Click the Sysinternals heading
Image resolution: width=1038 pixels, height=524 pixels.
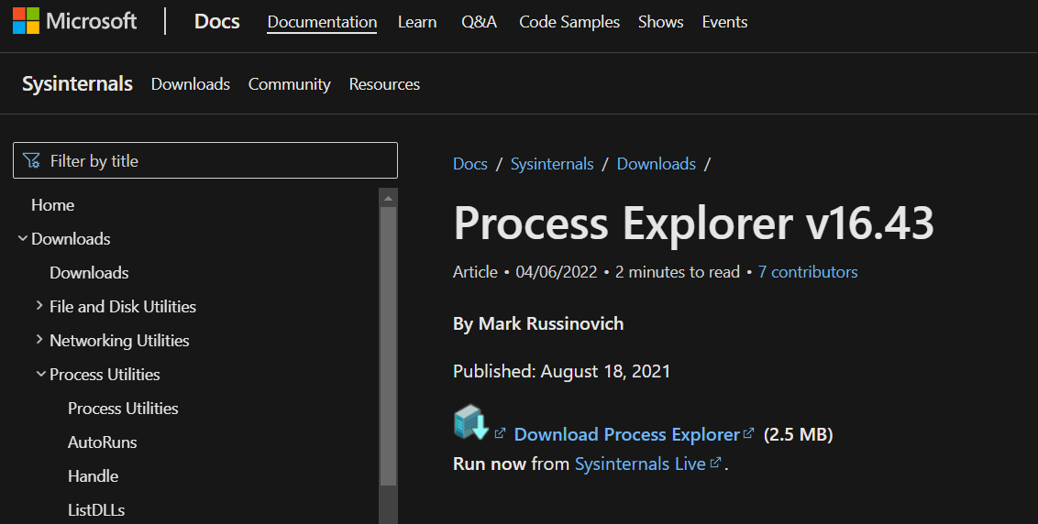coord(77,84)
